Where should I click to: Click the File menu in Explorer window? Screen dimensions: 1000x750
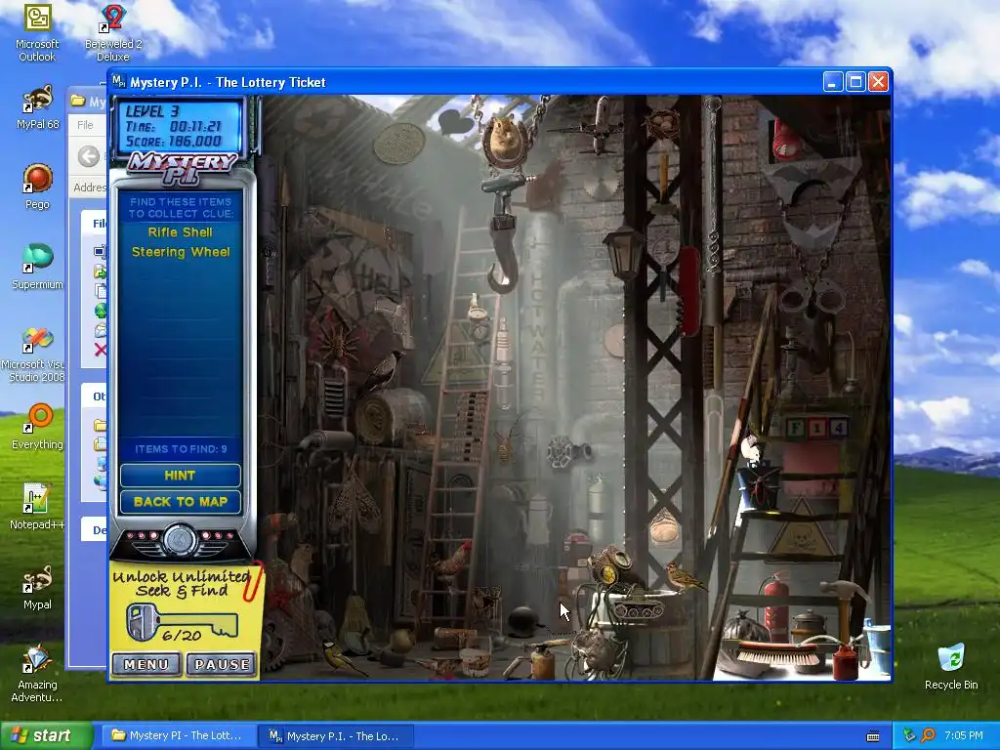[x=86, y=125]
